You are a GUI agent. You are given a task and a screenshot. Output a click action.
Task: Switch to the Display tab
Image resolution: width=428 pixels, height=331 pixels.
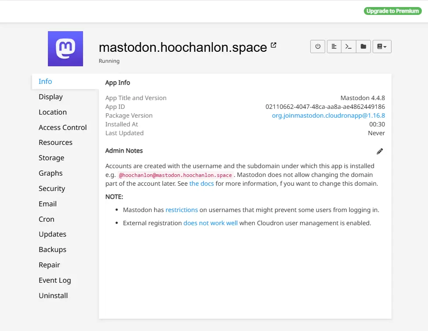(51, 97)
